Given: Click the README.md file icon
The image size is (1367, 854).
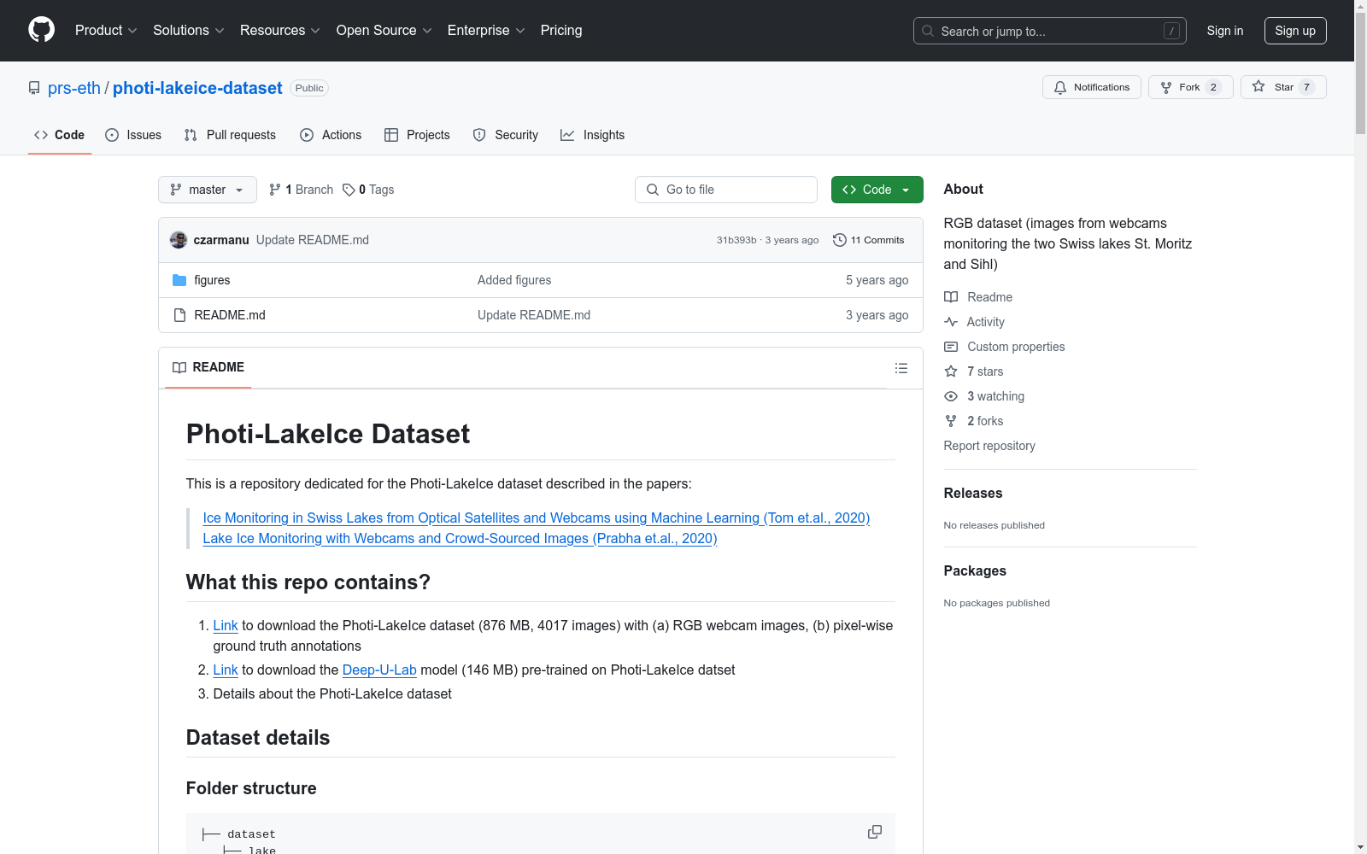Looking at the screenshot, I should [179, 315].
